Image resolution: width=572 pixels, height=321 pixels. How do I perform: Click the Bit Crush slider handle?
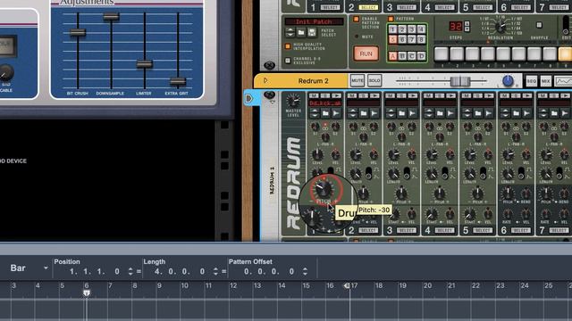pyautogui.click(x=78, y=32)
